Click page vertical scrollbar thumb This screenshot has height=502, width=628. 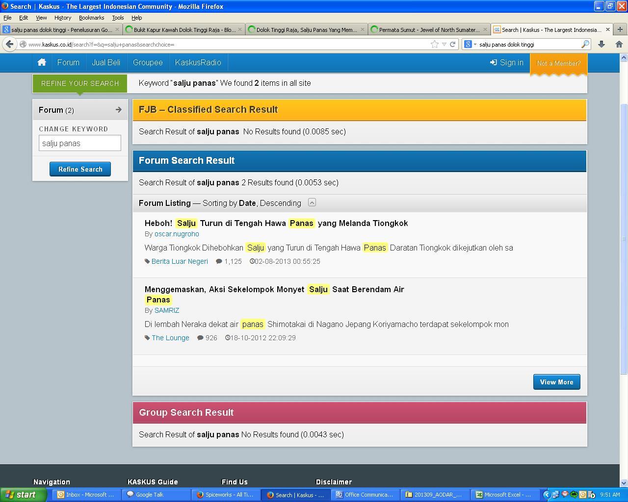tap(624, 239)
